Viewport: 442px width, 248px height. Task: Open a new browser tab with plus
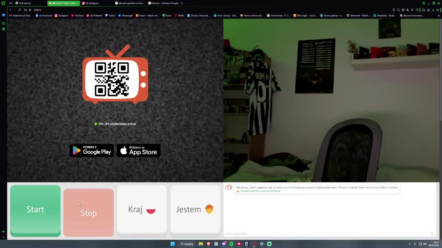(x=182, y=3)
